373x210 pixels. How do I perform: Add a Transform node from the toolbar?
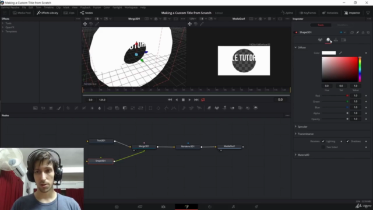click(140, 108)
